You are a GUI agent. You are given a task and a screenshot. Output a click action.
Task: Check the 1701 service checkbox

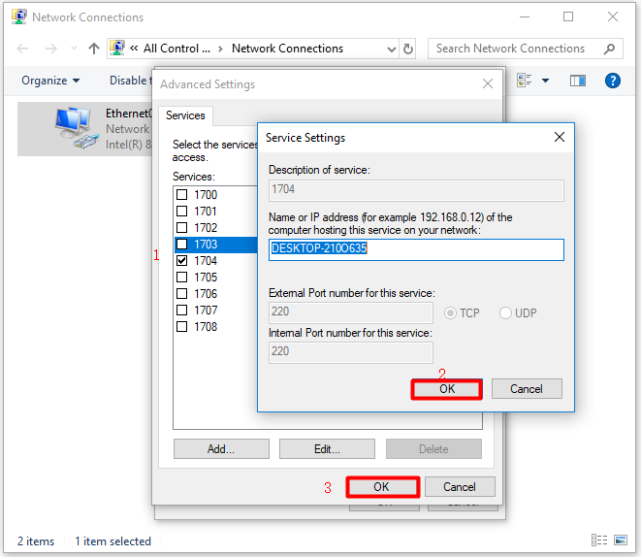pyautogui.click(x=181, y=211)
